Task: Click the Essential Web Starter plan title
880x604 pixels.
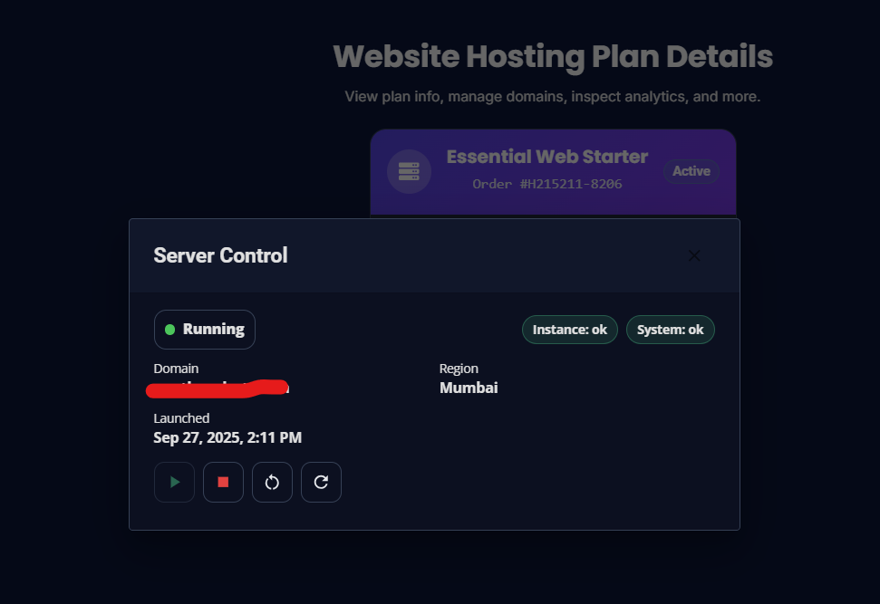Action: click(546, 156)
